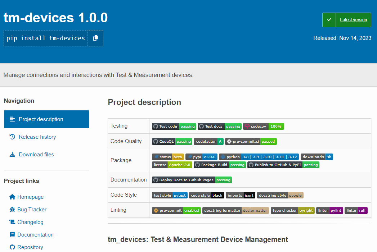Open the Deploy Docs to Github Pages badge
This screenshot has width=377, height=252.
coord(192,180)
